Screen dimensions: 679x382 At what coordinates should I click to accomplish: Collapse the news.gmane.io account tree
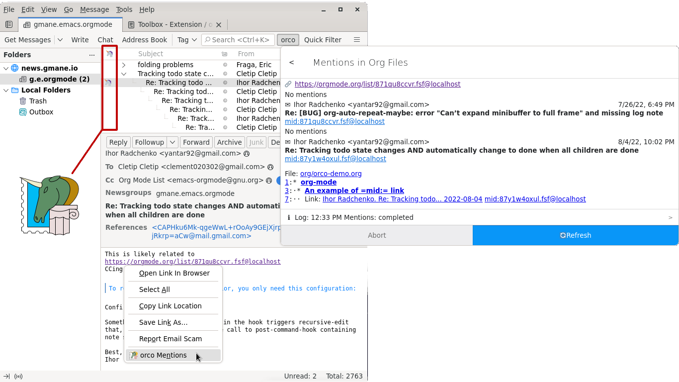point(6,68)
